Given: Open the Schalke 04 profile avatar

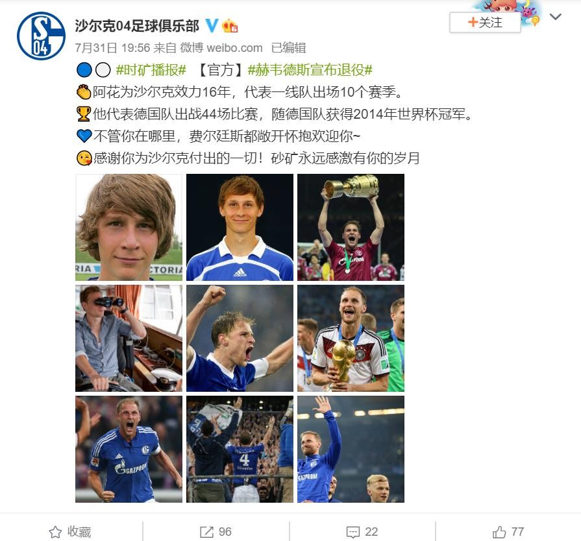Looking at the screenshot, I should click(x=41, y=36).
